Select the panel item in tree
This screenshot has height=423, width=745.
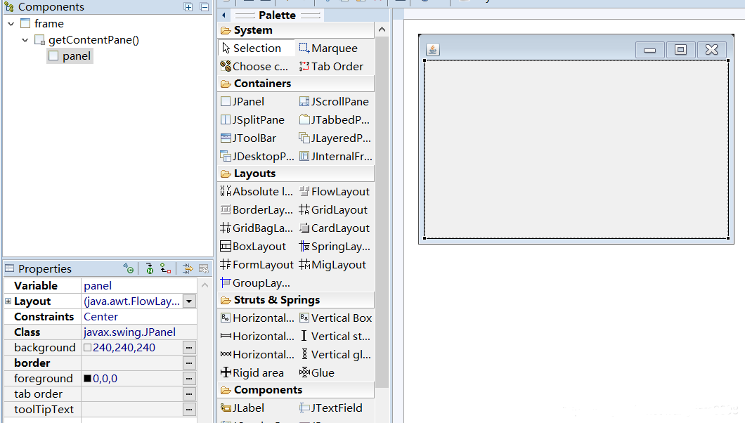click(70, 56)
